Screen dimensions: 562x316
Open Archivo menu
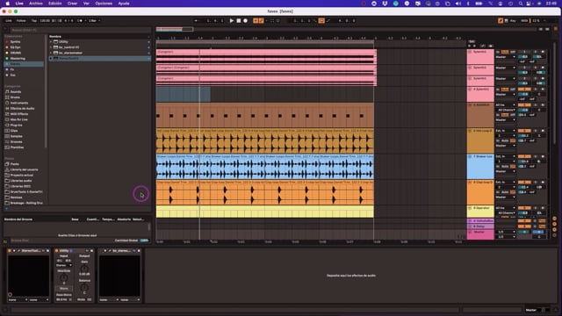[35, 4]
